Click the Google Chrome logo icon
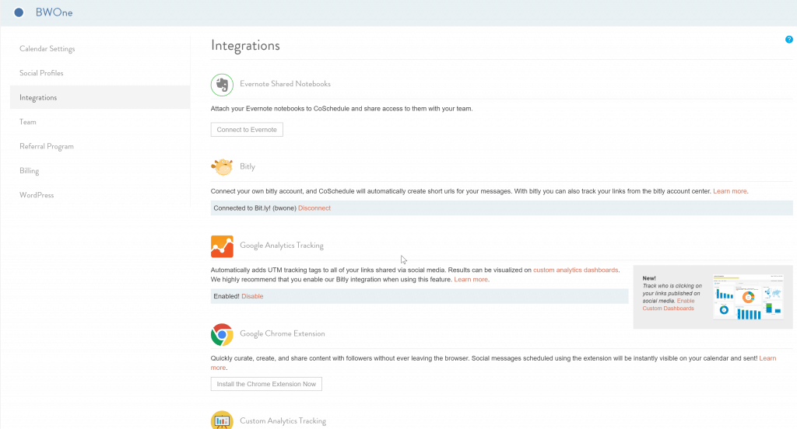The image size is (797, 429). (x=222, y=334)
